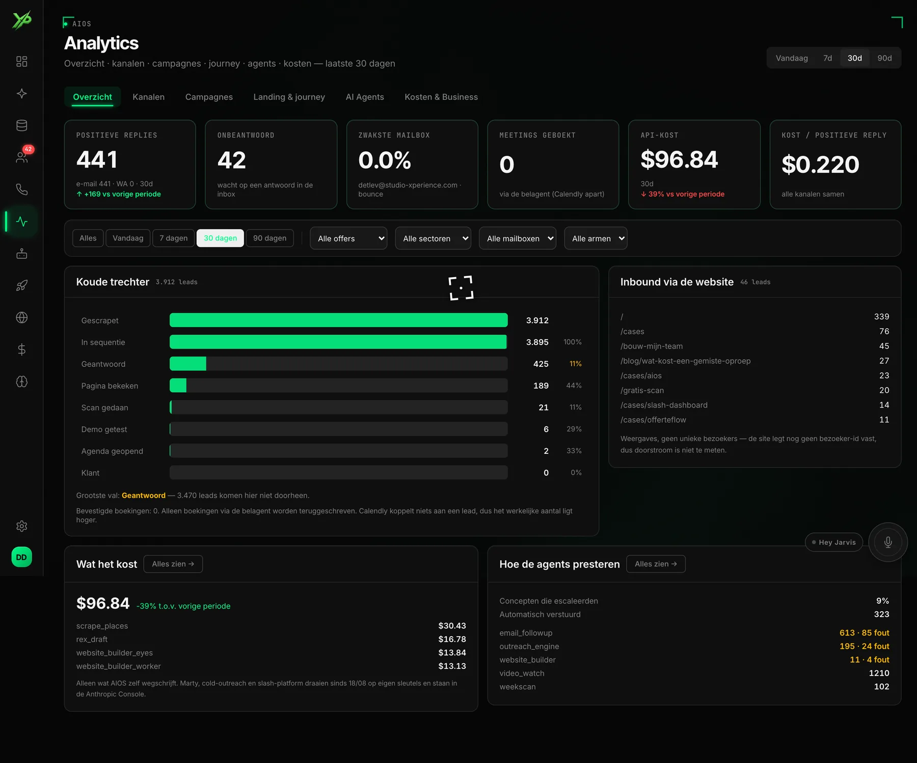Click the Meetings geboekt card
This screenshot has width=917, height=763.
point(553,165)
